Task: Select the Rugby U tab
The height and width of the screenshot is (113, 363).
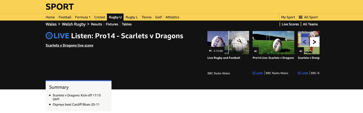Action: [x=116, y=17]
